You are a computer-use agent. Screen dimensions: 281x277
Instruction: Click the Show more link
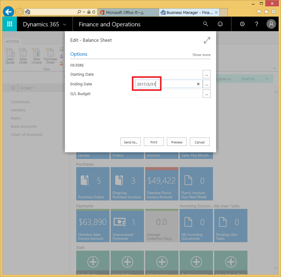click(201, 55)
